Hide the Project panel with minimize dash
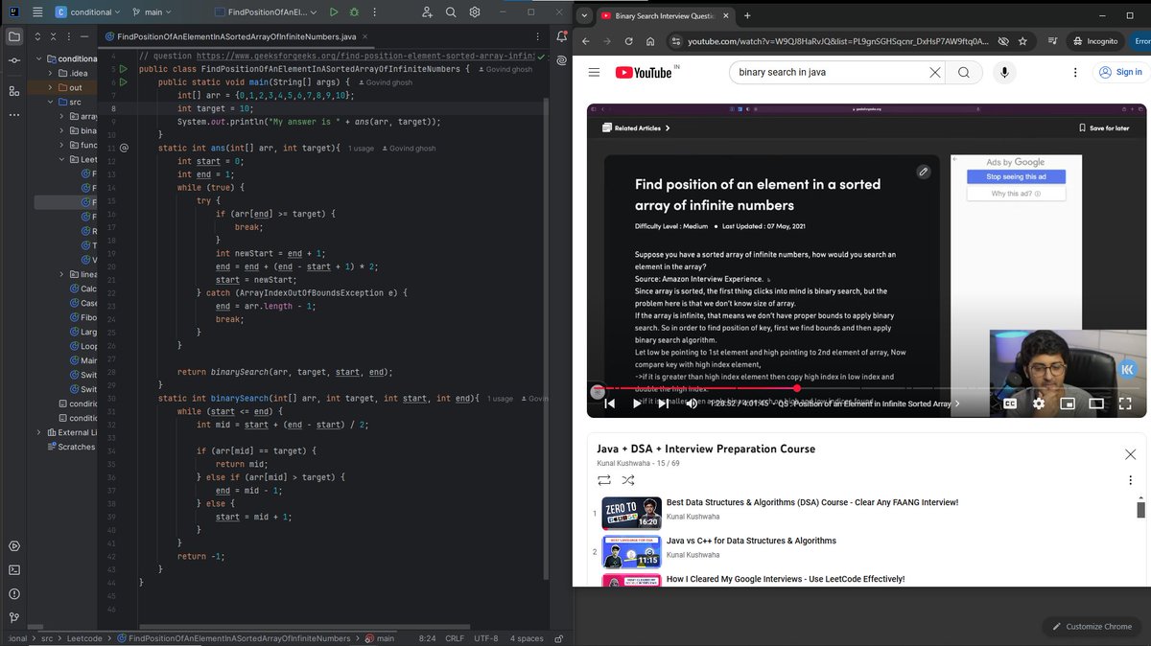 coord(85,36)
